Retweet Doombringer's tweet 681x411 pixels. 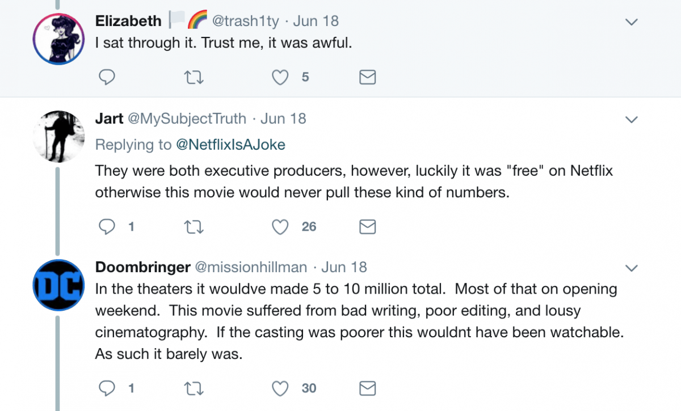coord(194,389)
